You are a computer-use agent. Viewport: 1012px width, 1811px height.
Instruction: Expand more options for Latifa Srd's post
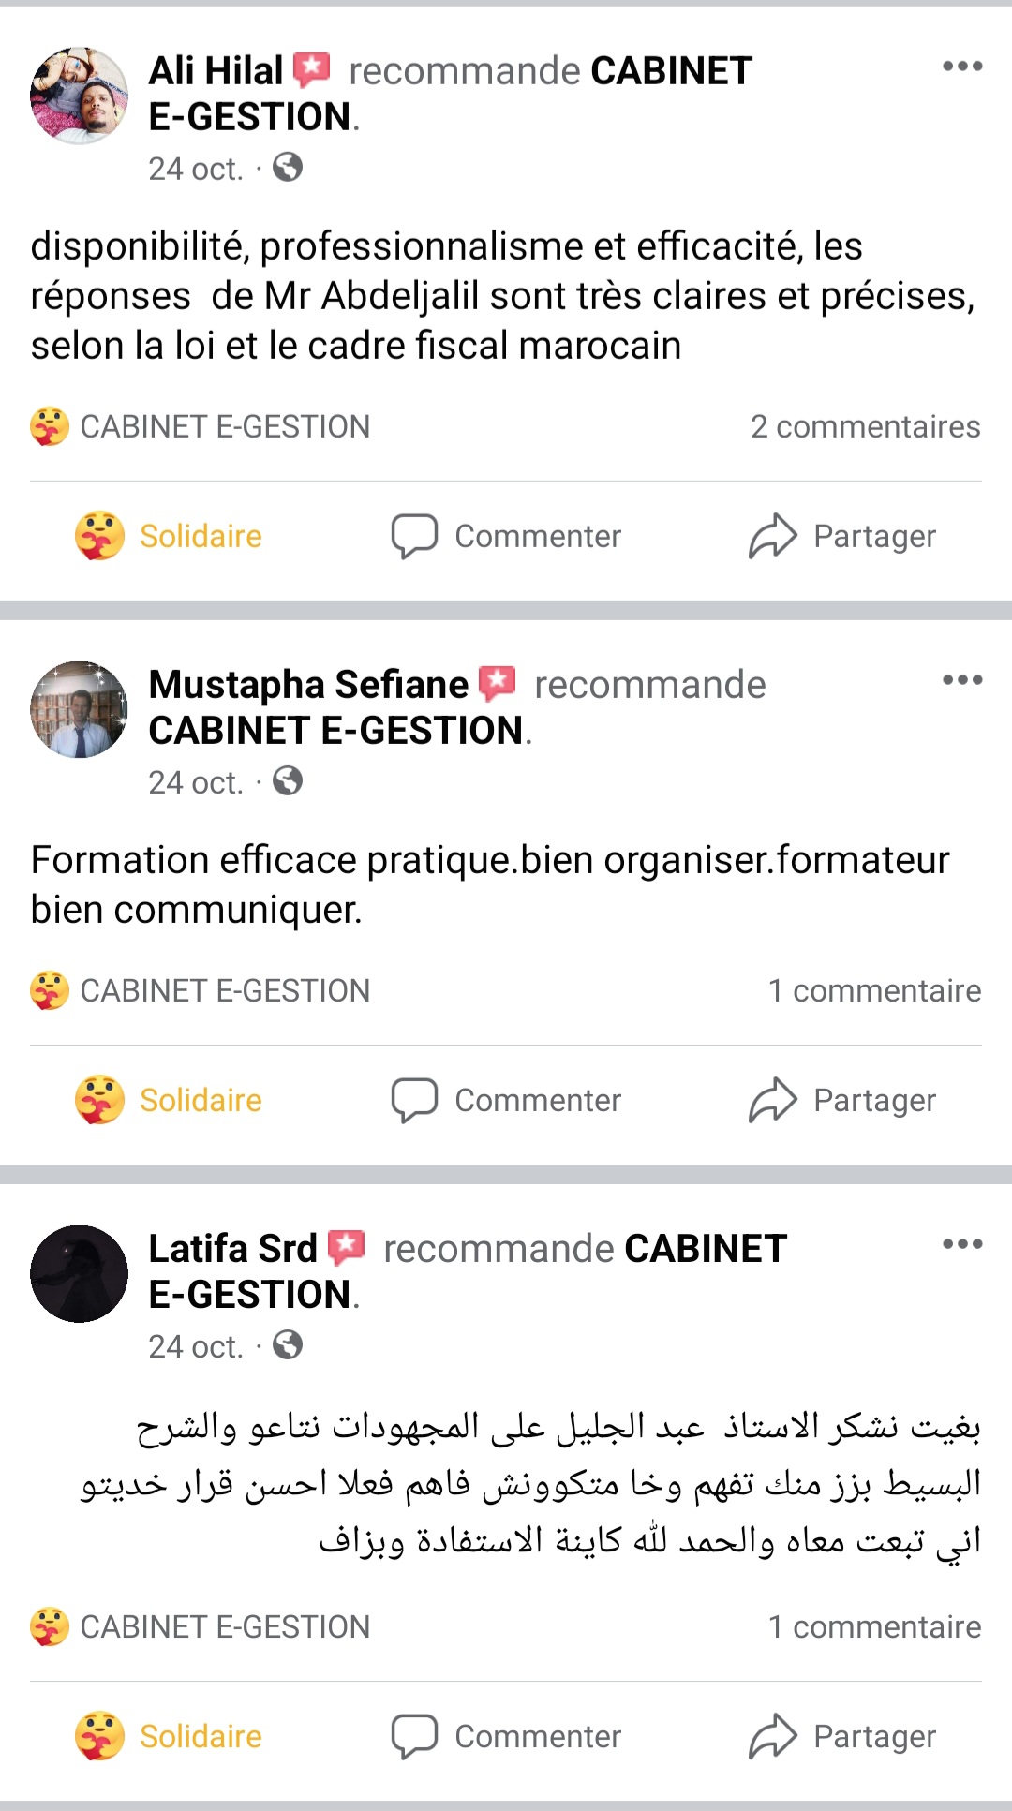coord(962,1244)
